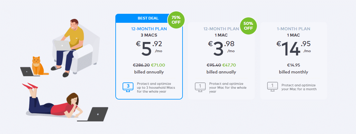Image resolution: width=356 pixels, height=134 pixels.
Task: Click the blue 3-Mac monitor icon
Action: [128, 87]
